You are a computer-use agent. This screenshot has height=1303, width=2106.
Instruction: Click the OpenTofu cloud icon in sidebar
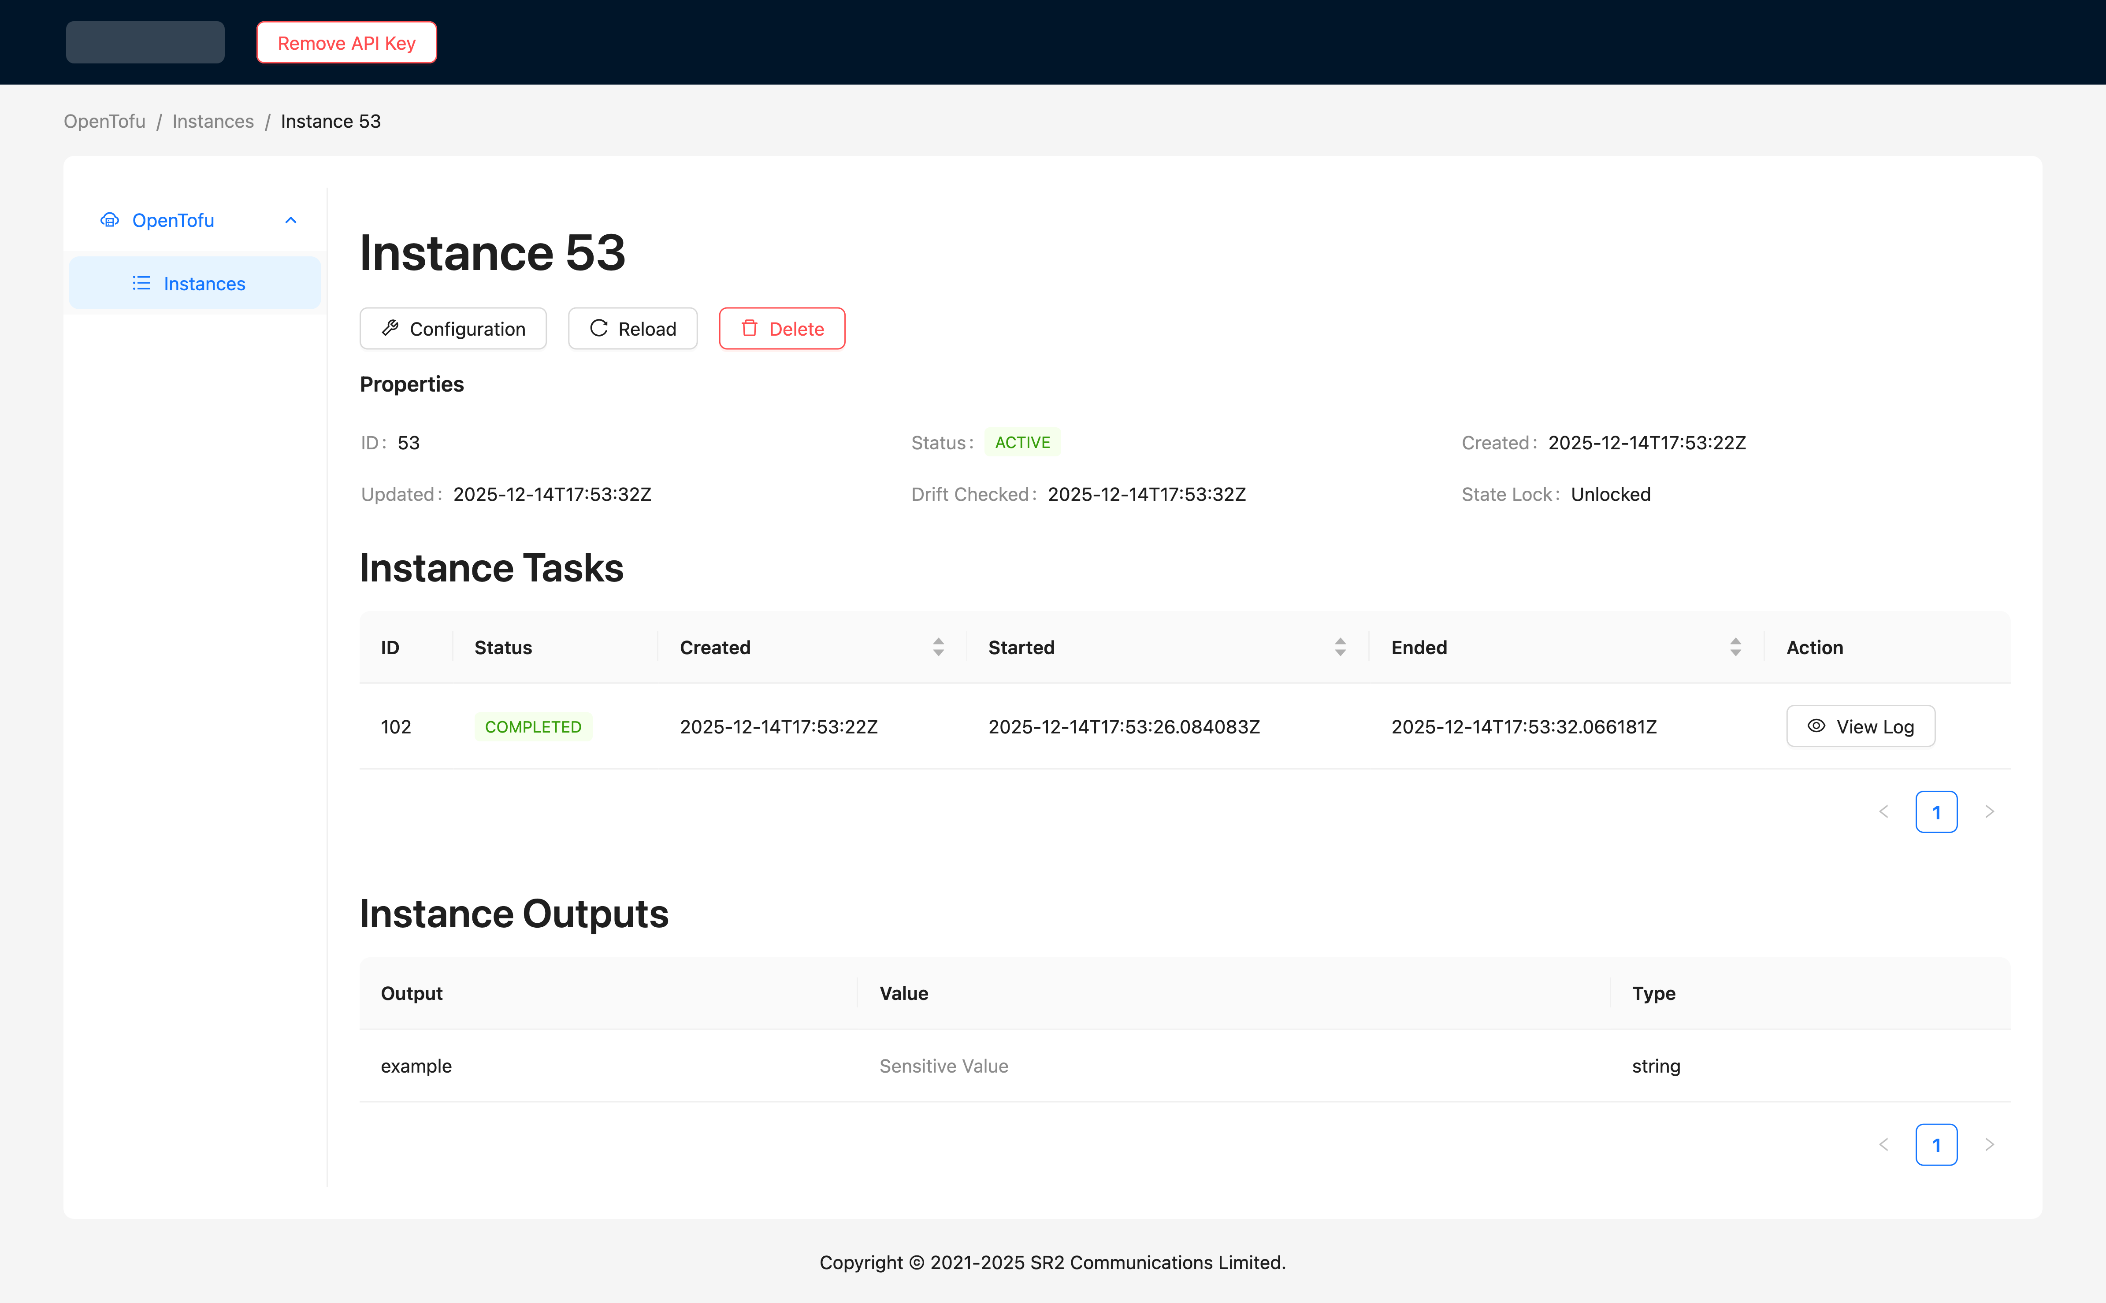click(x=109, y=220)
